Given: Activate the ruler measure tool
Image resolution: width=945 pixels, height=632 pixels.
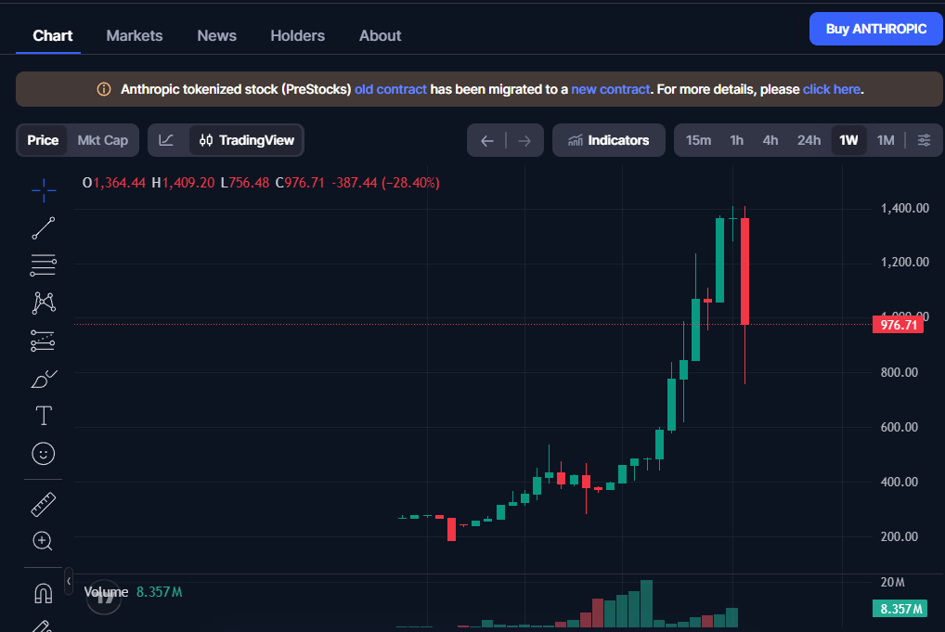Looking at the screenshot, I should click(44, 505).
